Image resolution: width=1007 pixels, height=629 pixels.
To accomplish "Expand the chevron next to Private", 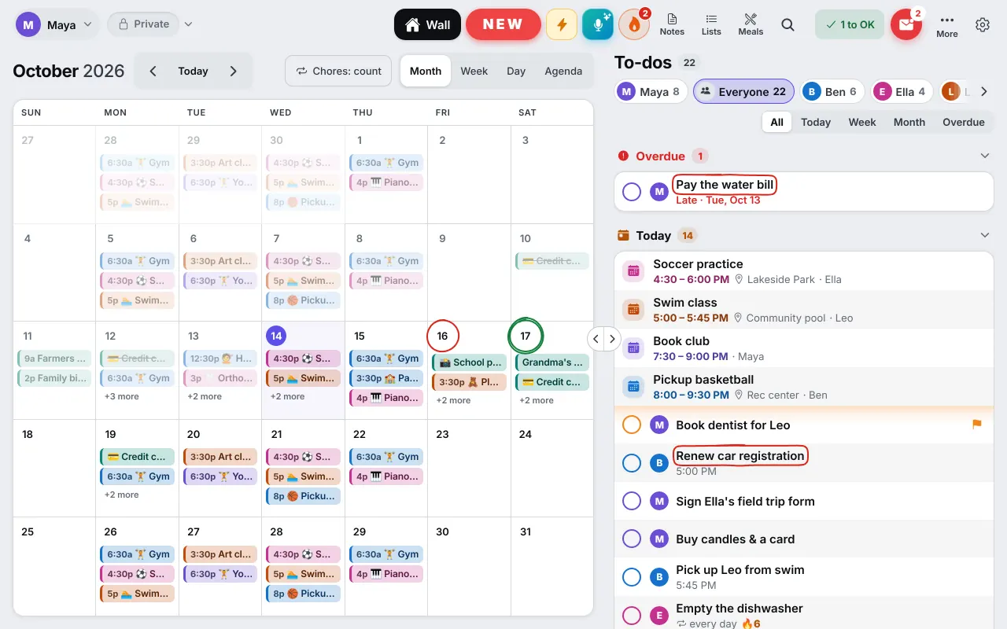I will click(188, 24).
